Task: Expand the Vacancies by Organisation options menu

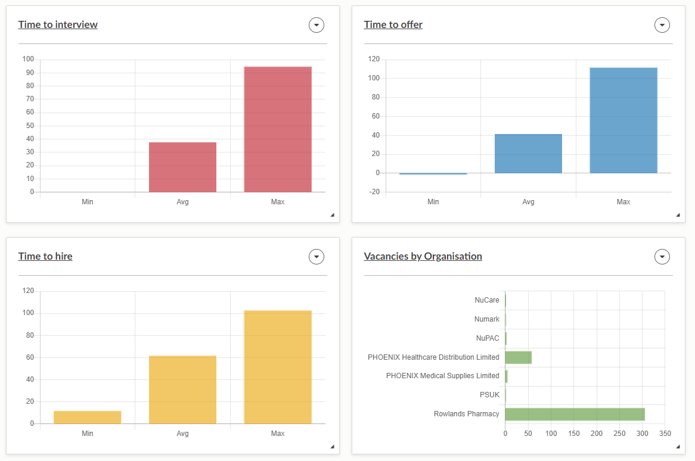Action: 662,257
